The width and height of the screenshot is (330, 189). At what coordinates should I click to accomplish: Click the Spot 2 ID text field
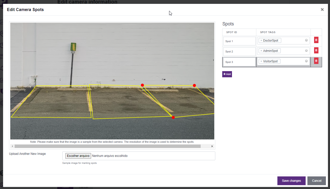coord(239,52)
